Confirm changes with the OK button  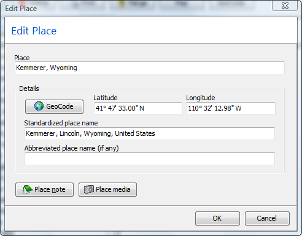[217, 218]
